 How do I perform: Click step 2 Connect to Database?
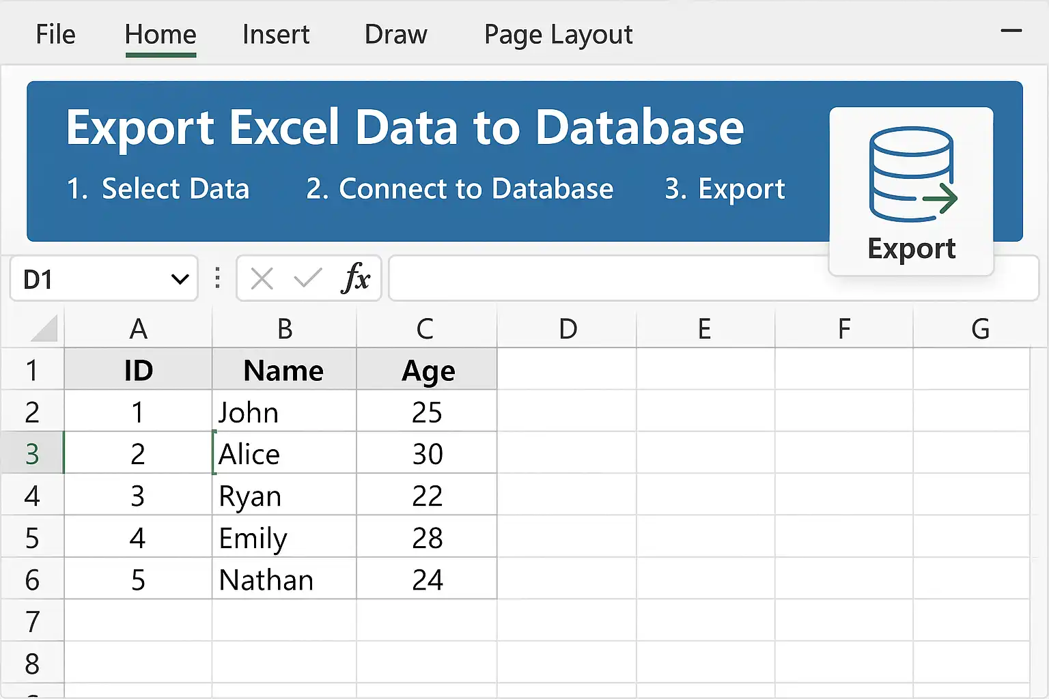pos(460,189)
